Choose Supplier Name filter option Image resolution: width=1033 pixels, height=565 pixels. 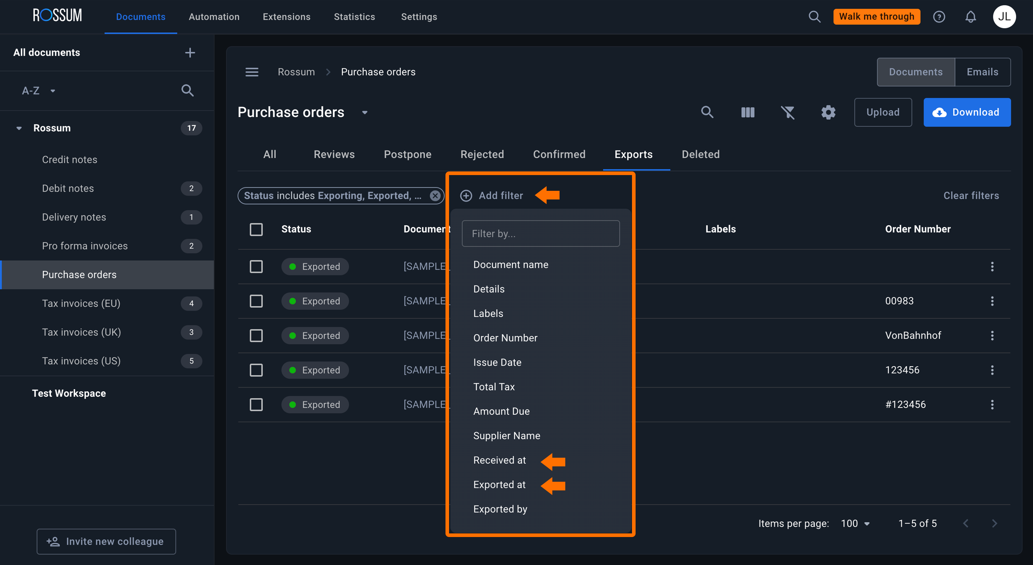(506, 436)
